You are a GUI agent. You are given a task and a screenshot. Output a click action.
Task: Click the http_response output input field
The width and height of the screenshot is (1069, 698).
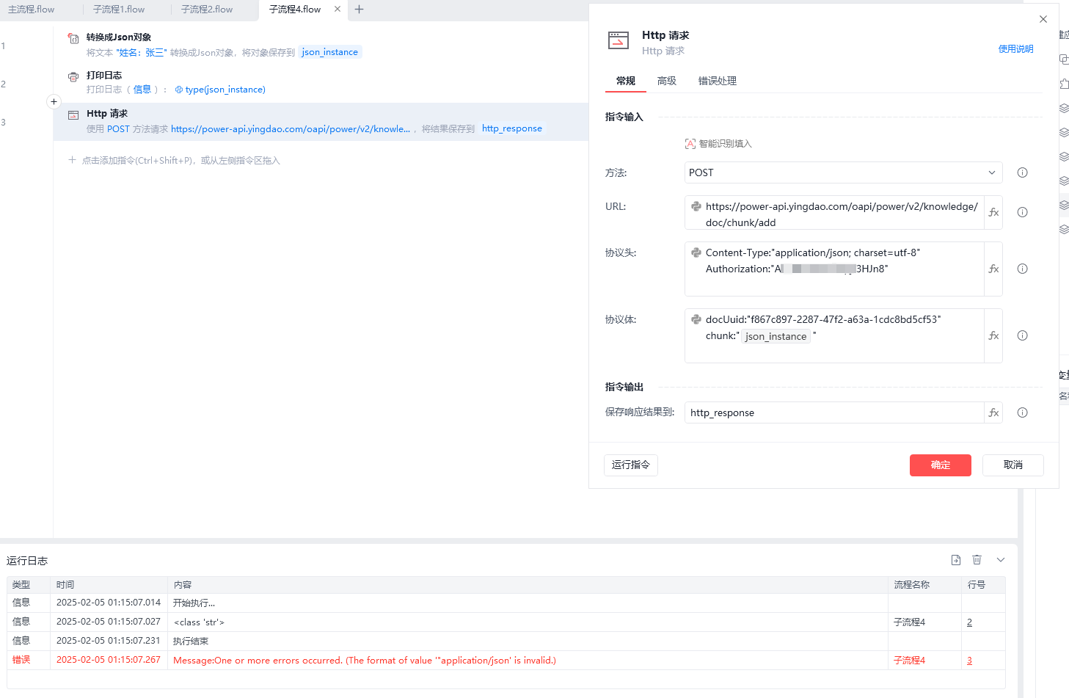tap(833, 412)
